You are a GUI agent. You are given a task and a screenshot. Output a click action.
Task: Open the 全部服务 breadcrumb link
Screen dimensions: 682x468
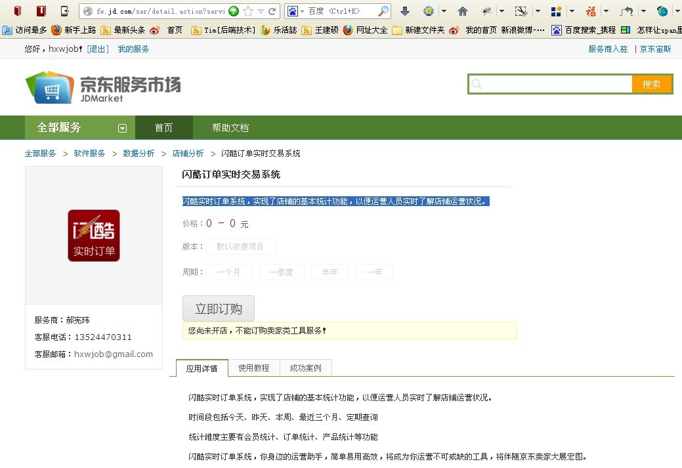pyautogui.click(x=40, y=153)
